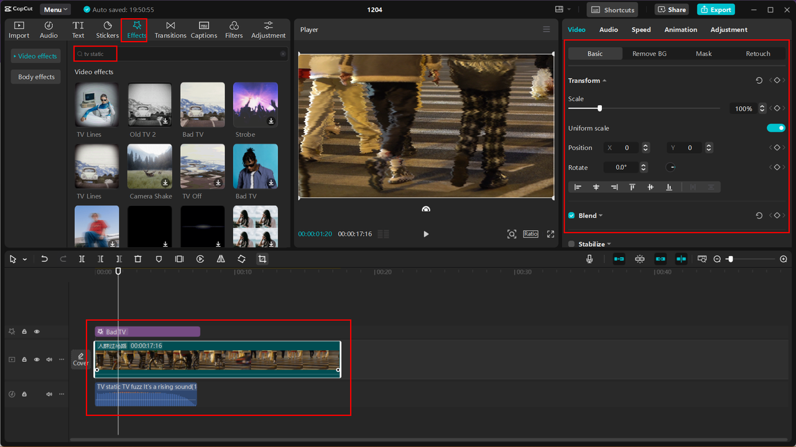Select the crop tool in timeline toolbar
Image resolution: width=796 pixels, height=447 pixels.
(262, 259)
